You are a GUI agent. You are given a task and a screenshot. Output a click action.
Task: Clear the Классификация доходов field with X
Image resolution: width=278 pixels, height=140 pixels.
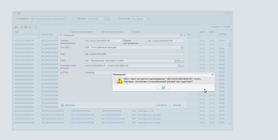pos(179,66)
